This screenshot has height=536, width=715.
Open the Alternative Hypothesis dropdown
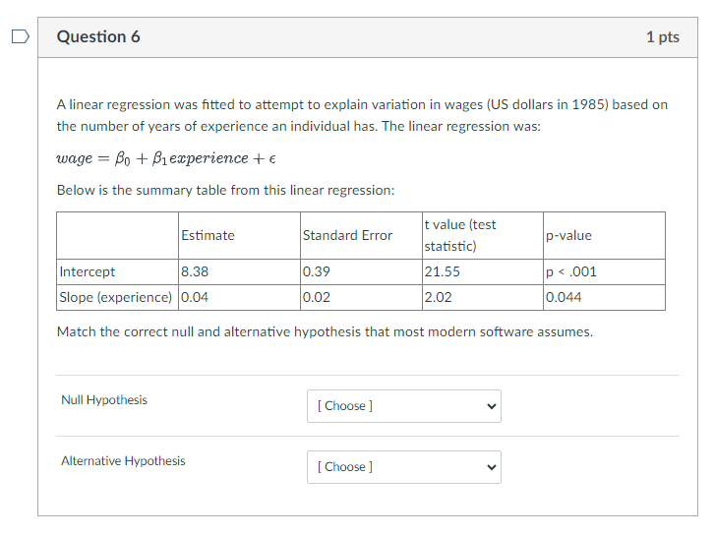click(x=404, y=467)
